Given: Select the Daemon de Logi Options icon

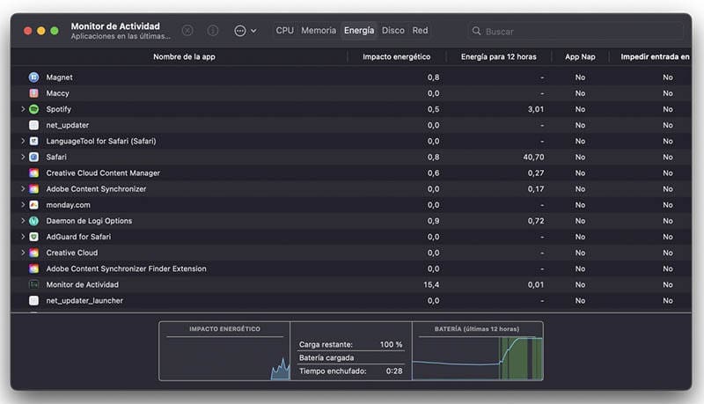Looking at the screenshot, I should (x=33, y=221).
